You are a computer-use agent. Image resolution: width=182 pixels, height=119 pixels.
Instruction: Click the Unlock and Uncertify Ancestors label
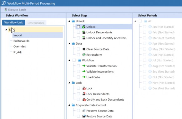coord(106,38)
